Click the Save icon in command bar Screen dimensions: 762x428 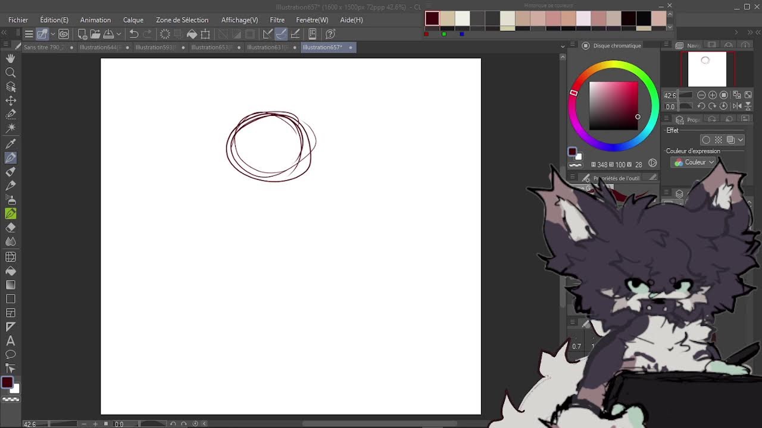point(109,34)
